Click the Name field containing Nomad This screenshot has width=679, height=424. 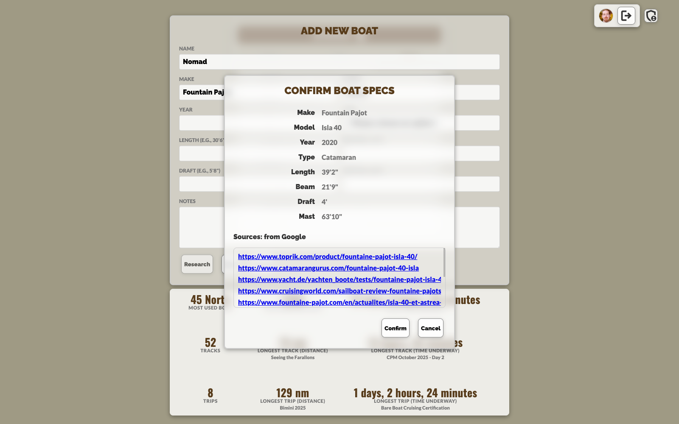(339, 62)
